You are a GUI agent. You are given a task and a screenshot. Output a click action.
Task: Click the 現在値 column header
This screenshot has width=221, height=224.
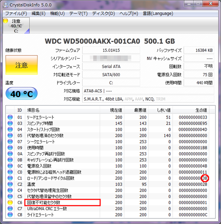click(112, 110)
